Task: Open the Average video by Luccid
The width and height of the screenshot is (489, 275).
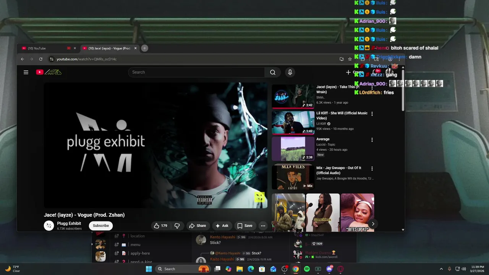Action: (x=293, y=149)
